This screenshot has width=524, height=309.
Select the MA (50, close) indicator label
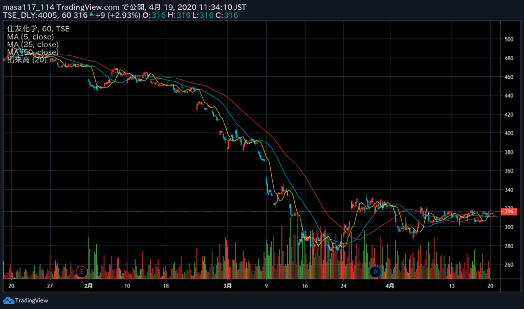tap(33, 52)
